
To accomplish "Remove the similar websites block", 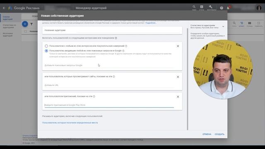I will pyautogui.click(x=178, y=77).
